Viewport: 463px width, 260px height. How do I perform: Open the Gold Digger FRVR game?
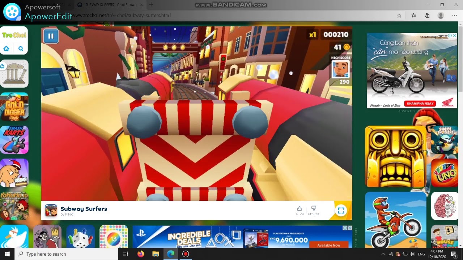tap(14, 107)
